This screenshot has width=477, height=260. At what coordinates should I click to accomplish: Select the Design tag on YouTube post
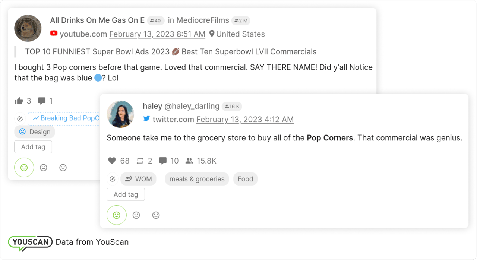point(35,132)
